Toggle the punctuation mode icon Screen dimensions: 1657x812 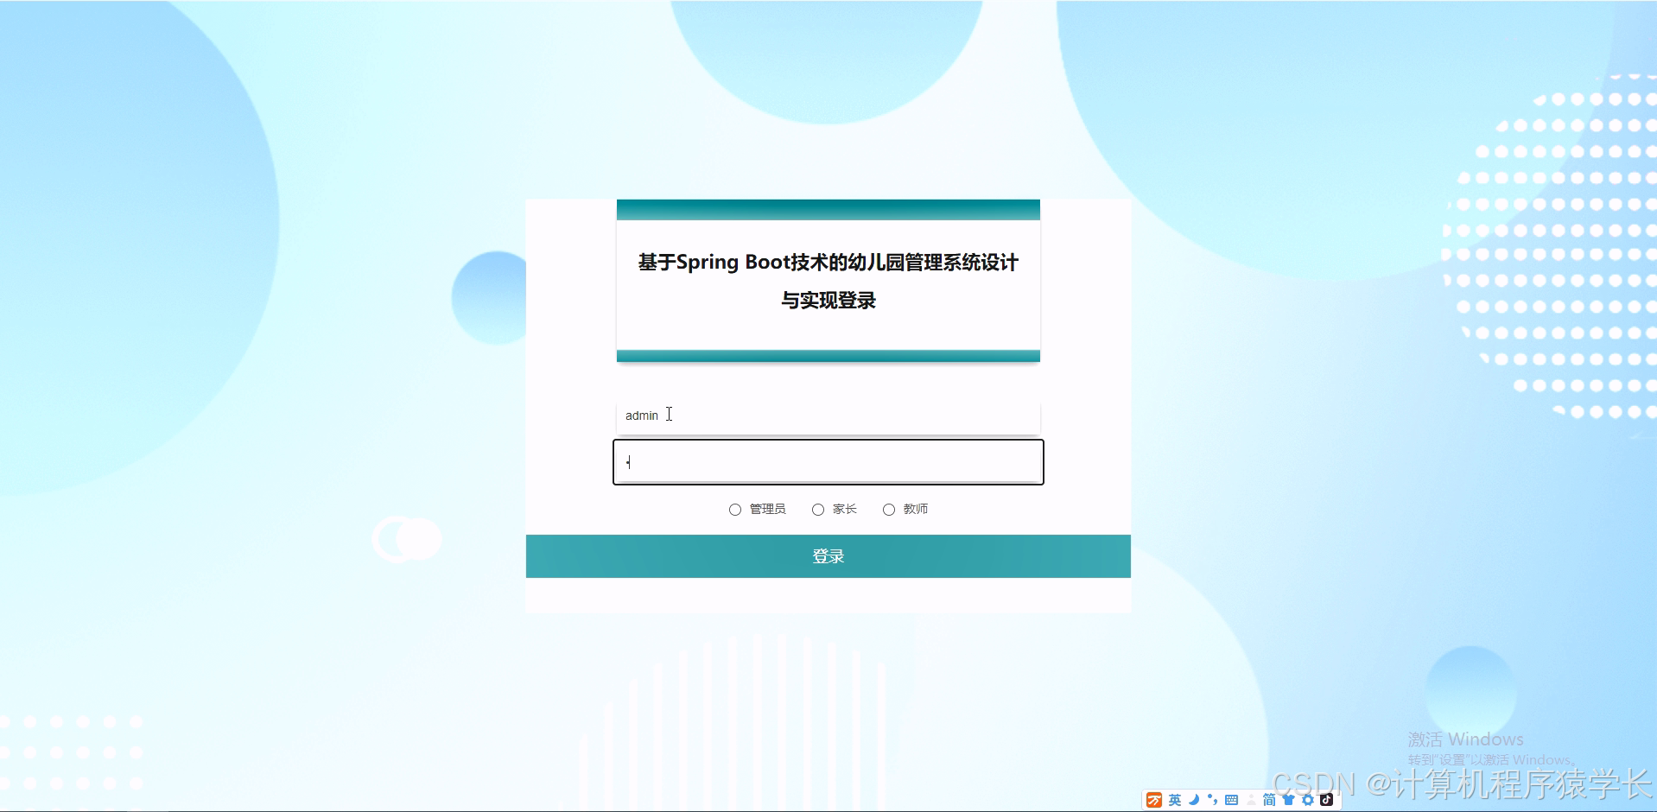pos(1211,800)
